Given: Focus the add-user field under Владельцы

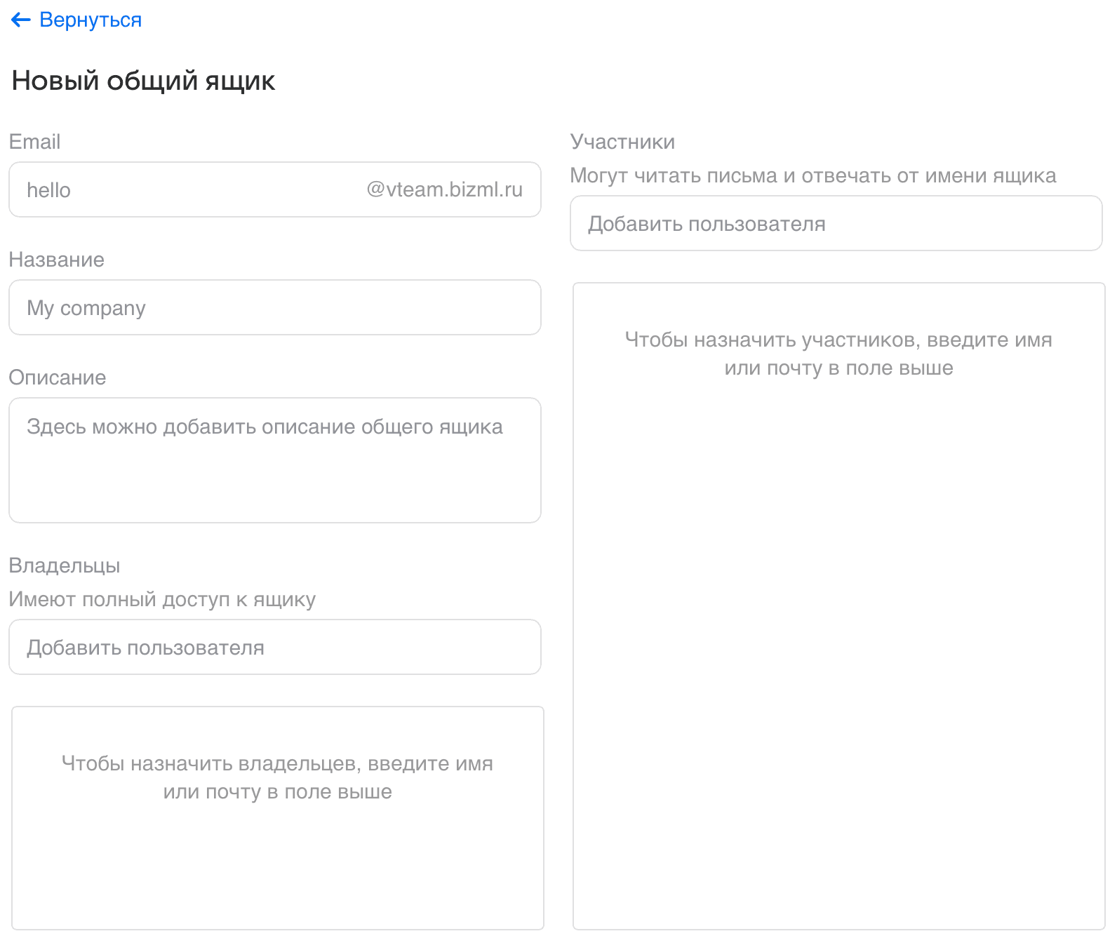Looking at the screenshot, I should [x=274, y=648].
